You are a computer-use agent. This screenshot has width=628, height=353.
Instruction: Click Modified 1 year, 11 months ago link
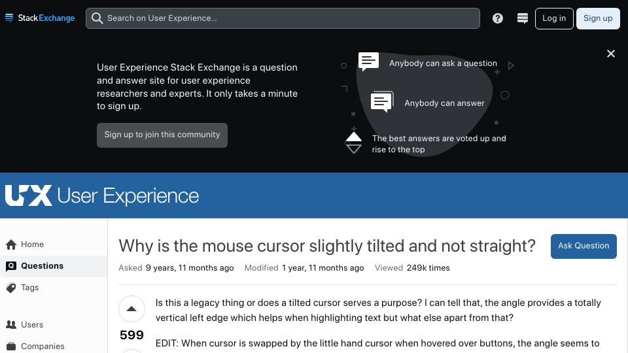(304, 268)
